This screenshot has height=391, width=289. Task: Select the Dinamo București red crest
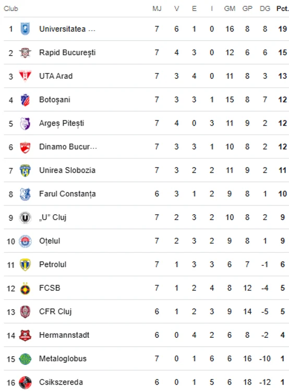pyautogui.click(x=25, y=147)
